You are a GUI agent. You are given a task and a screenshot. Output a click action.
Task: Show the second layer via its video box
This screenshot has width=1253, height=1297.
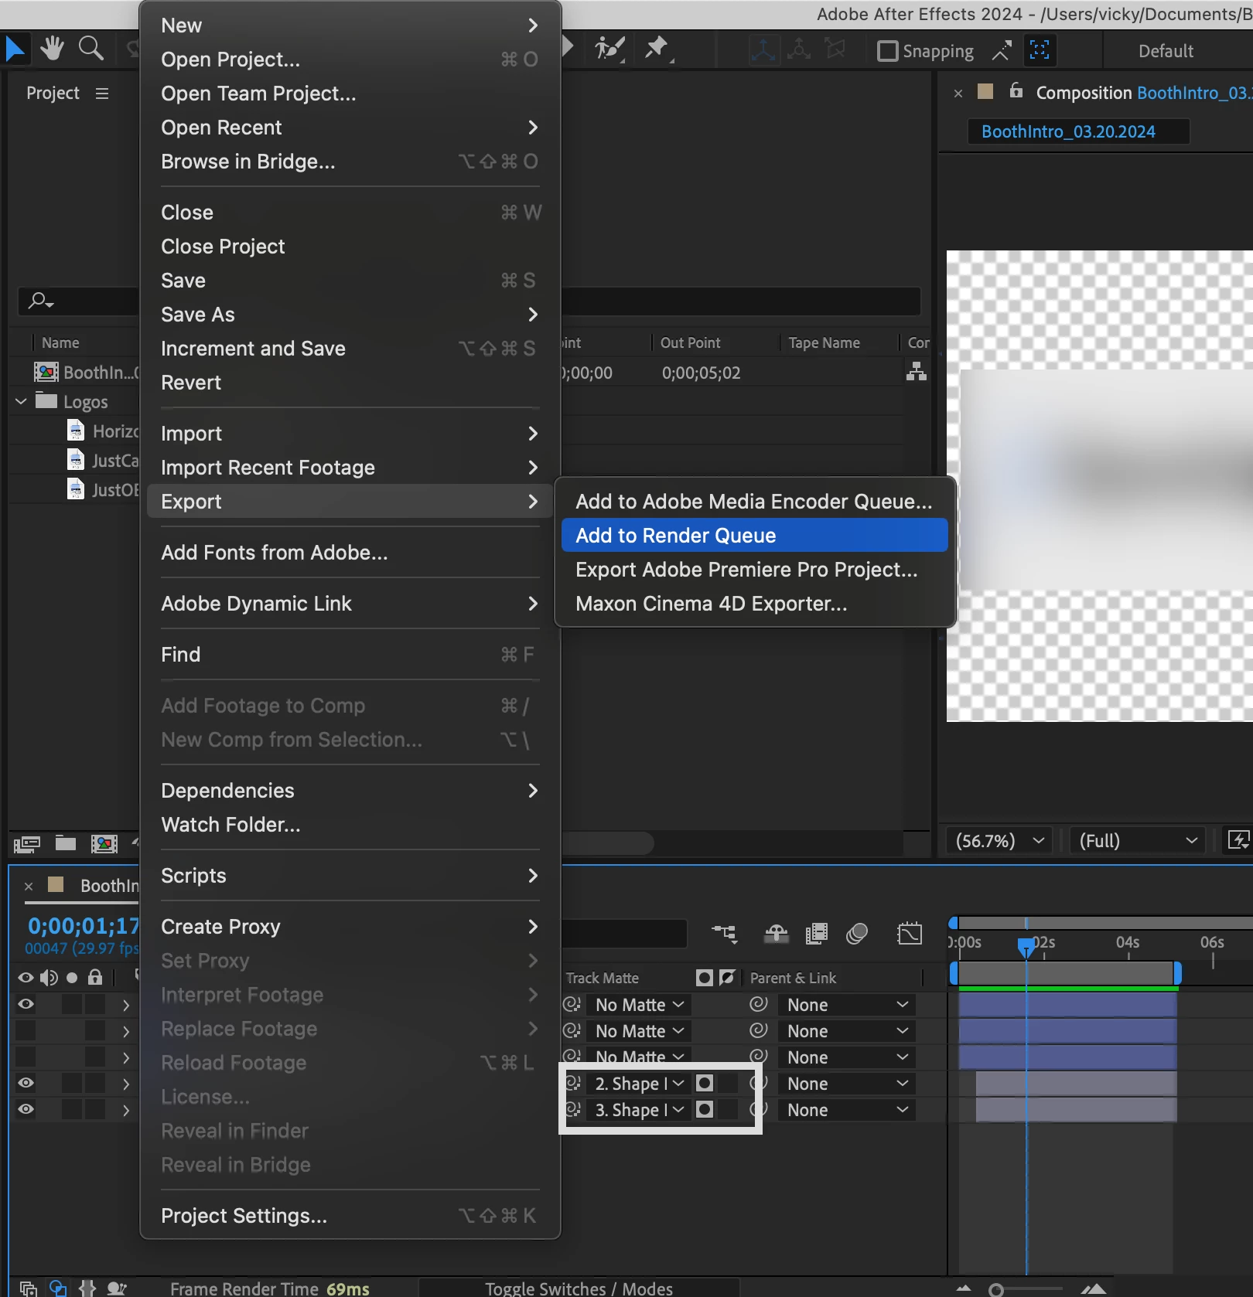pyautogui.click(x=26, y=1030)
